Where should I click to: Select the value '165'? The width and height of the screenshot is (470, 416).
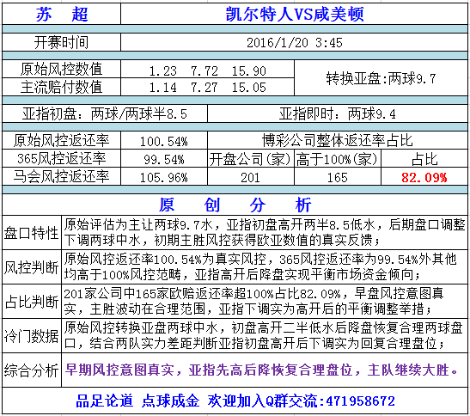coord(337,177)
